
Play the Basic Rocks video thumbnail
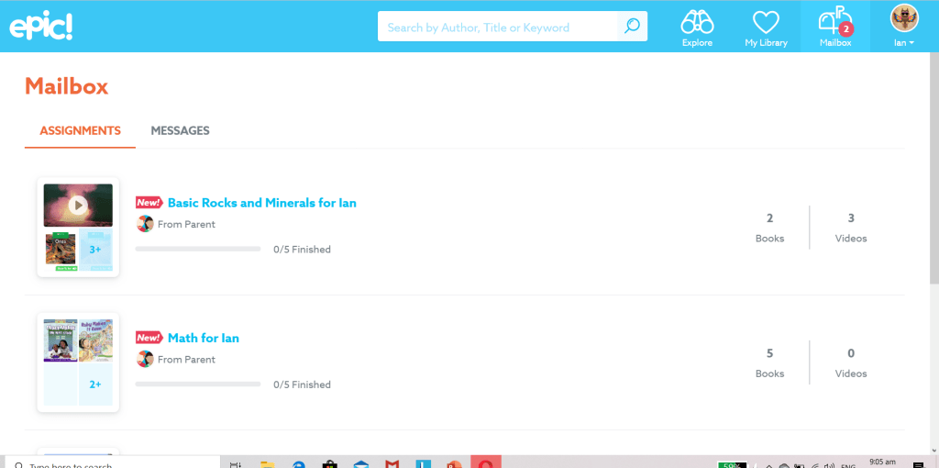(x=78, y=206)
